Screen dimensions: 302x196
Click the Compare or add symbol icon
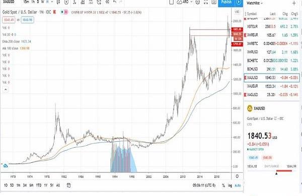66,2
